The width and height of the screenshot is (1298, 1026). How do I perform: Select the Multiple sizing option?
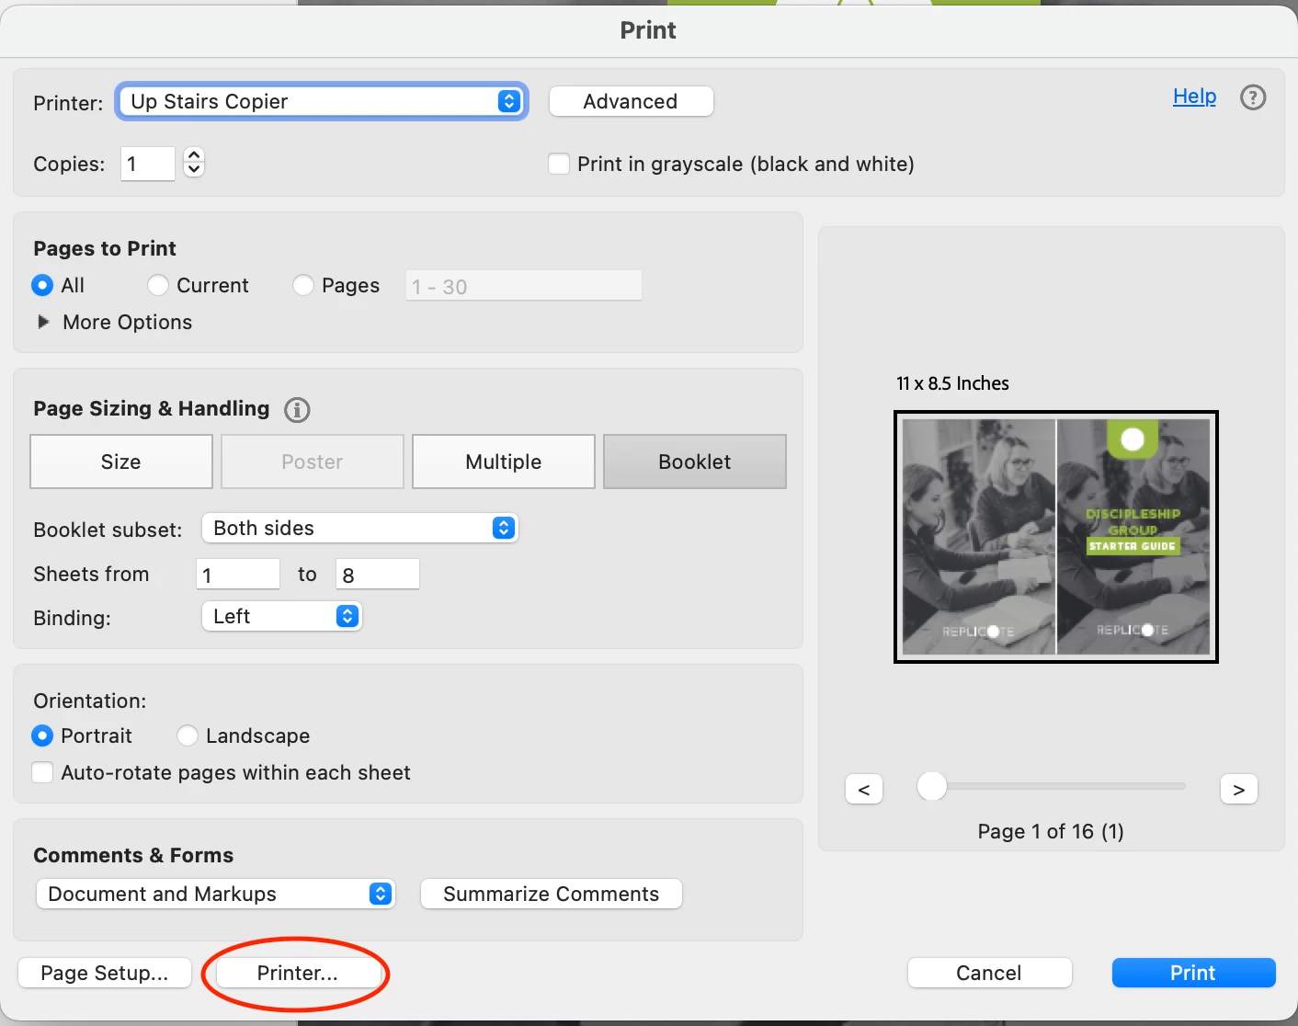(x=504, y=462)
